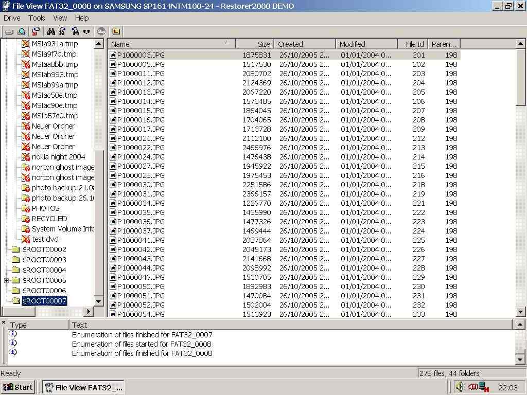Expand the $ROOT00005 tree node

[x=6, y=280]
